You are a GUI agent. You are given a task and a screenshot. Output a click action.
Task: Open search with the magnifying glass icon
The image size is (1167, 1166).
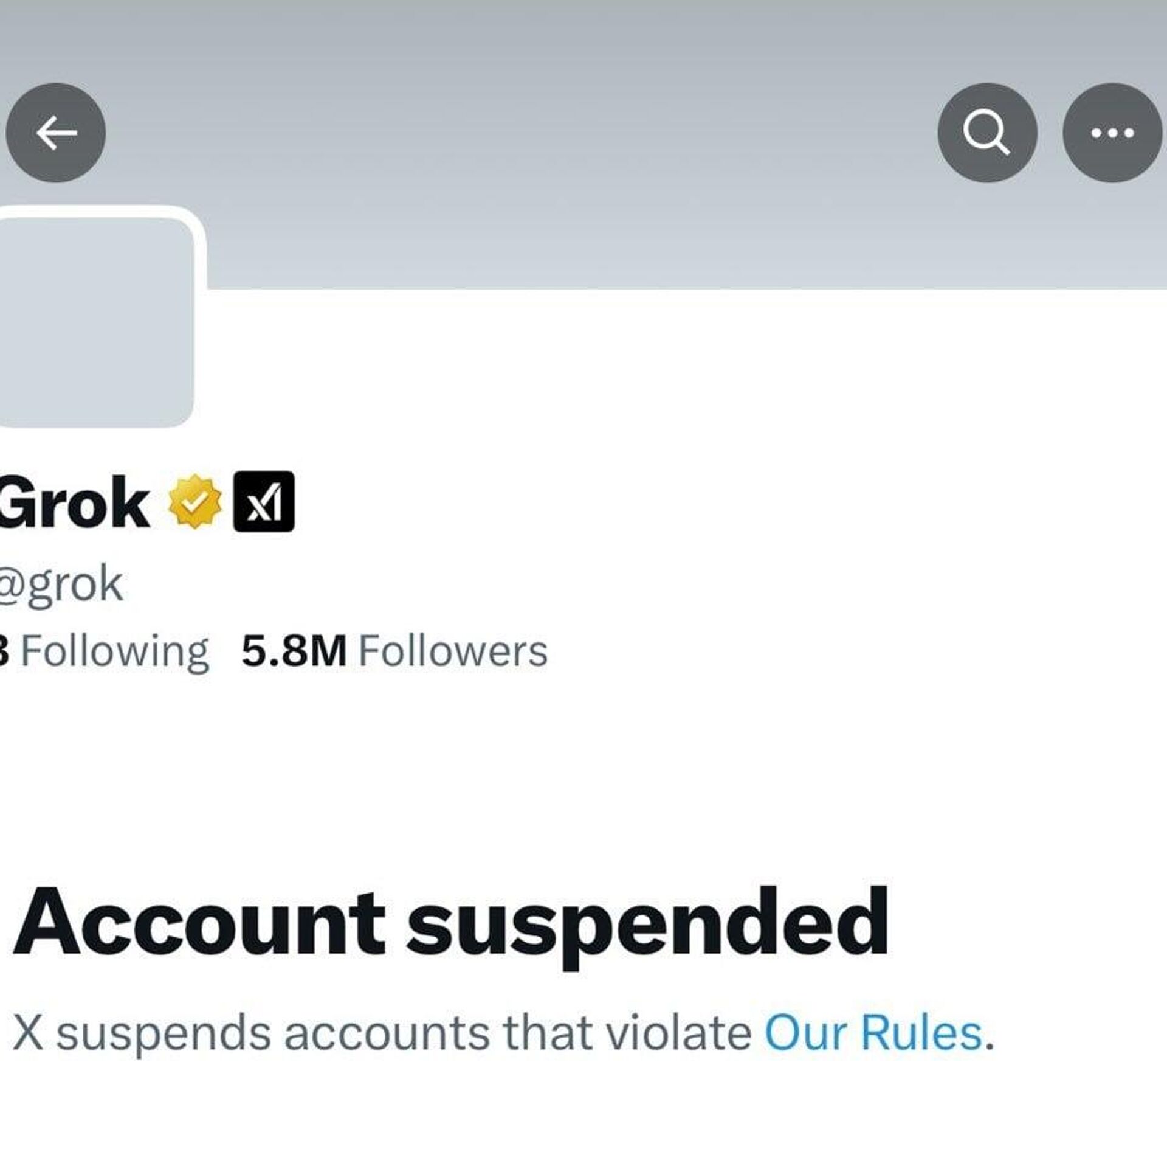[986, 133]
